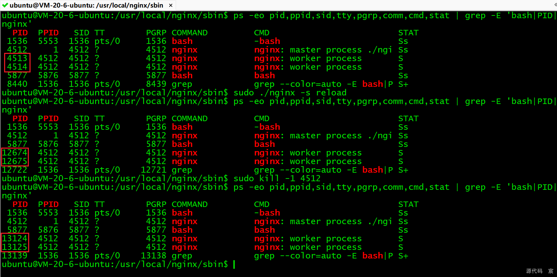Viewport: 557px width, 277px height.
Task: Click PGRP value 8439
Action: [x=156, y=84]
